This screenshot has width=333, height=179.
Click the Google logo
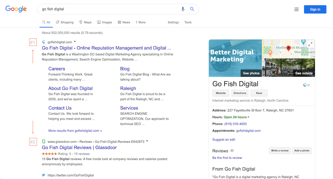click(16, 9)
